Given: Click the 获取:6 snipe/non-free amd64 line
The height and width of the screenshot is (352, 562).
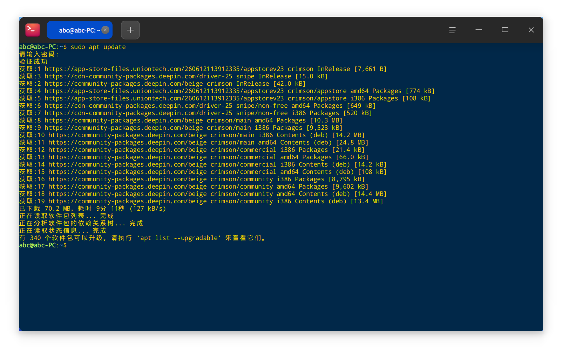Looking at the screenshot, I should [x=197, y=106].
